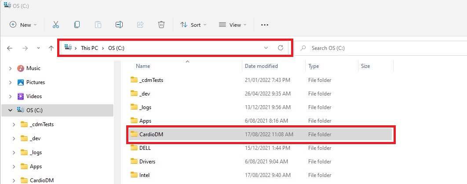Go back using the back arrow
Viewport: 467px width, 184px height.
click(x=10, y=48)
